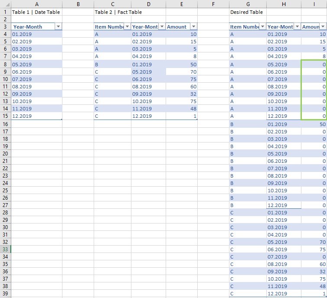Viewport: 327px width, 298px height.
Task: Select 12.2019 in the Date Table
Action: tap(36, 116)
